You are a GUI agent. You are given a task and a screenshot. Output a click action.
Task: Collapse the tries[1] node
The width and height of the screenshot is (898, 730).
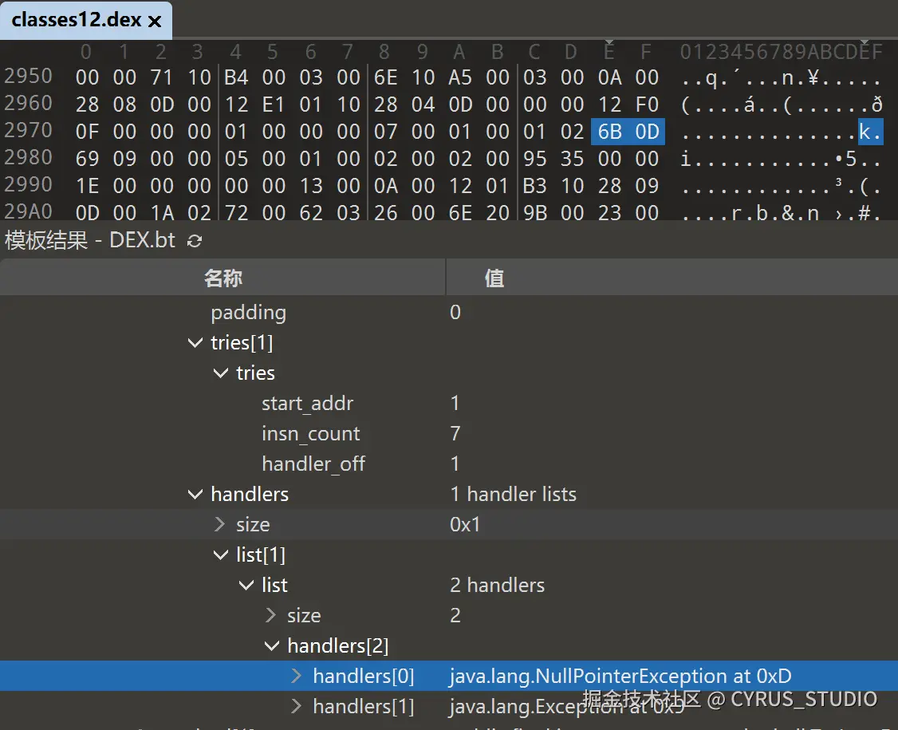tap(195, 342)
